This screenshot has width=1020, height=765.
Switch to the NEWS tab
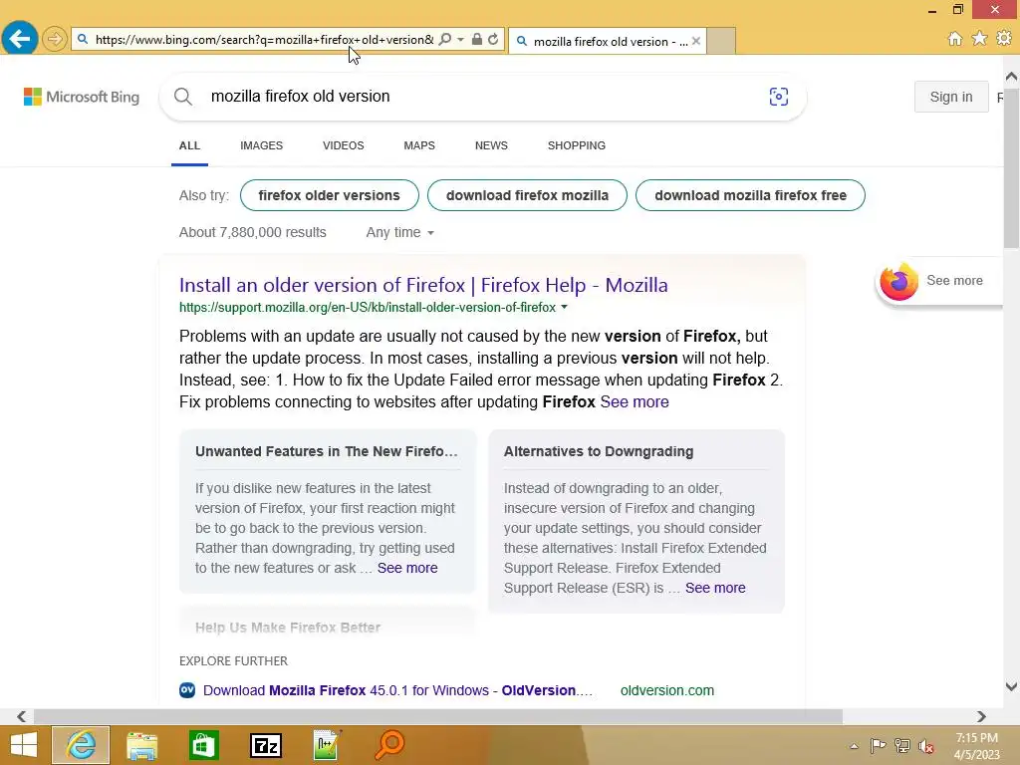coord(491,145)
